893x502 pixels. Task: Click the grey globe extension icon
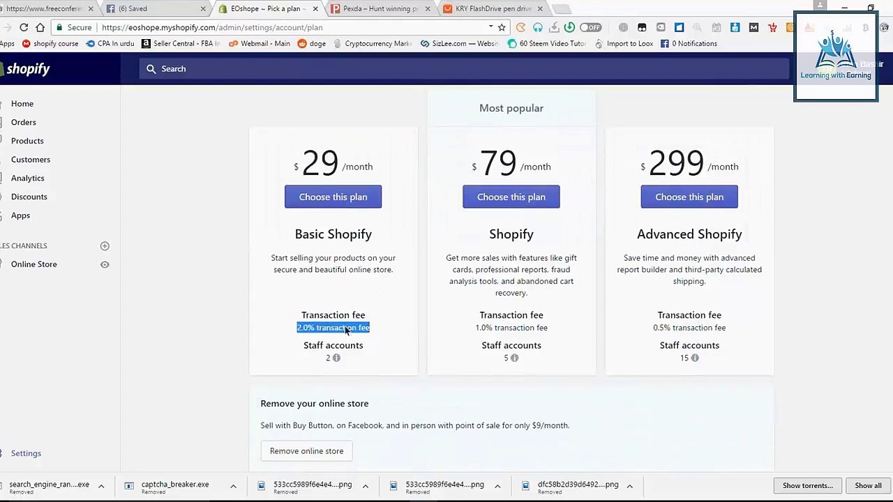[623, 27]
